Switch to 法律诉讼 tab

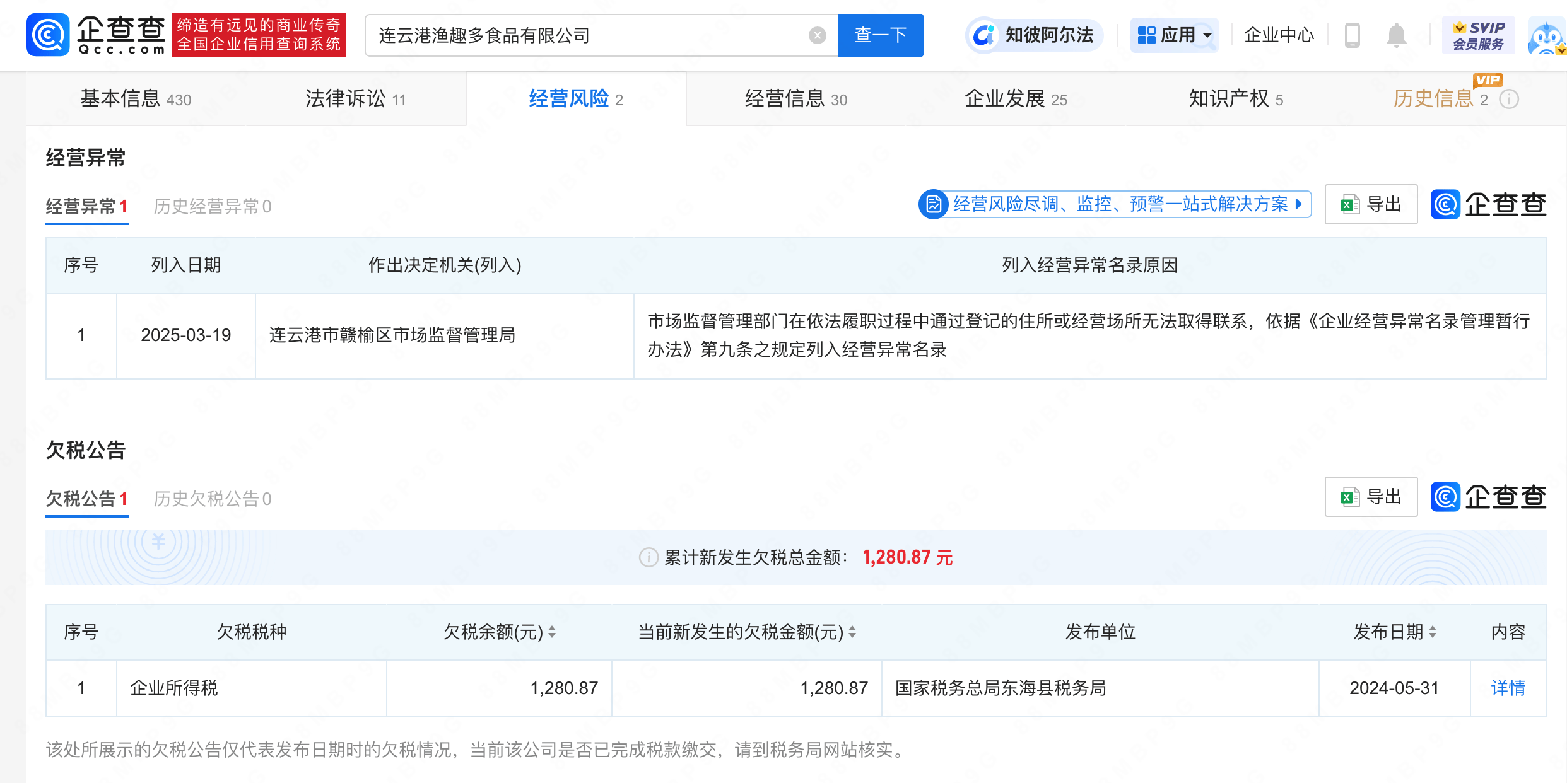click(x=355, y=99)
